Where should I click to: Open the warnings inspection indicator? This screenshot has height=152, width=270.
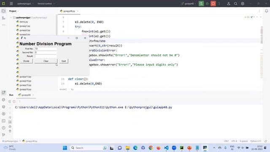(x=247, y=17)
